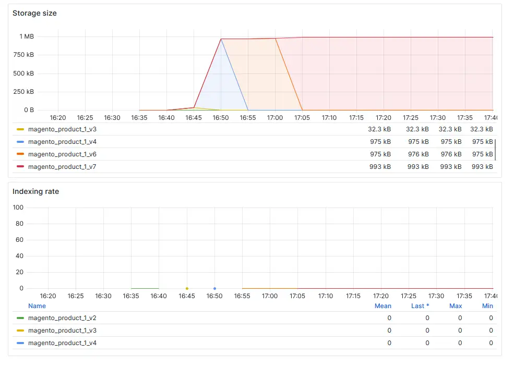Toggle magento_product_1_v7 series in Storage size legend
Viewport: 514px width, 367px height.
62,167
